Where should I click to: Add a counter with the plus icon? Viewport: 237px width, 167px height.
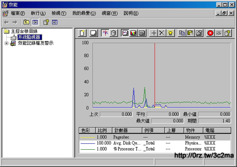[154, 33]
